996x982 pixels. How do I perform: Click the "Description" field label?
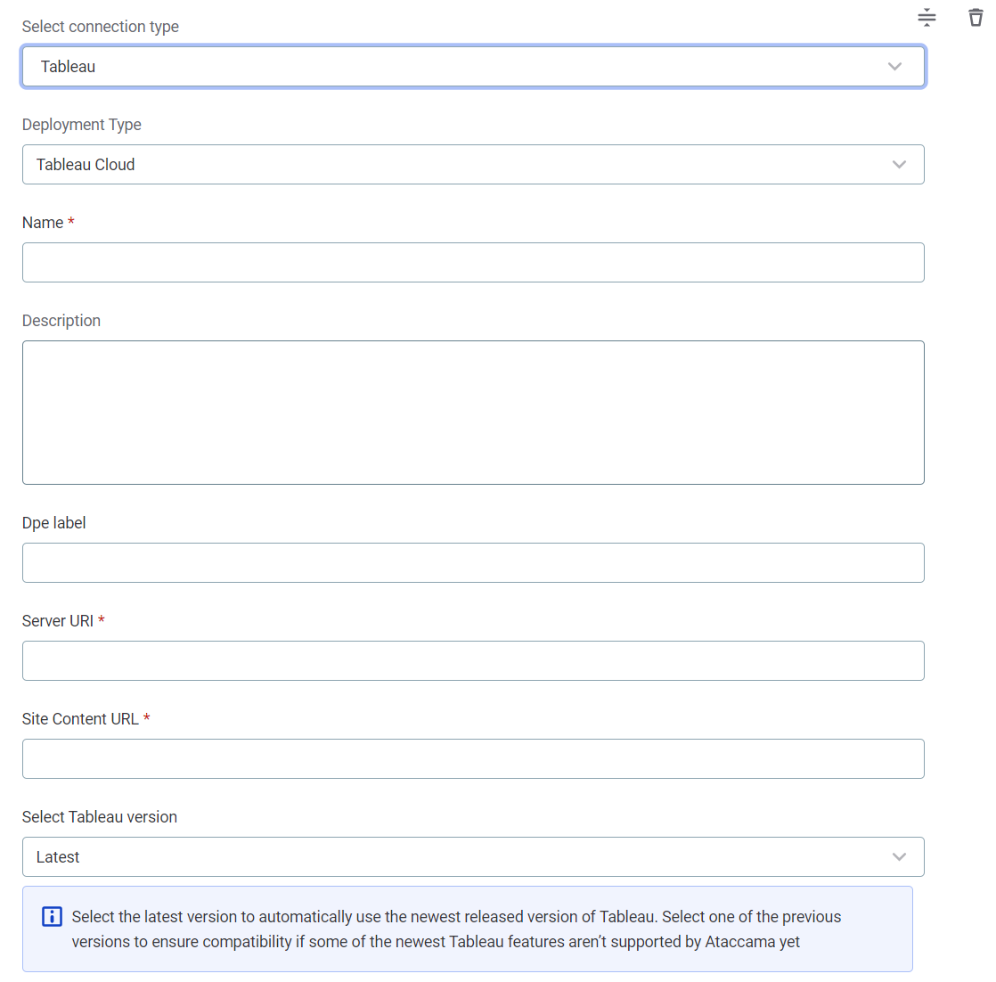pyautogui.click(x=61, y=321)
